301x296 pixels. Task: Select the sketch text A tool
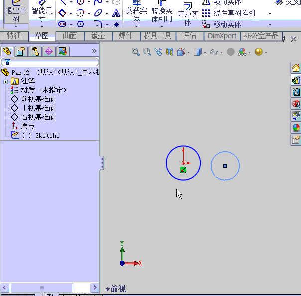point(116,13)
